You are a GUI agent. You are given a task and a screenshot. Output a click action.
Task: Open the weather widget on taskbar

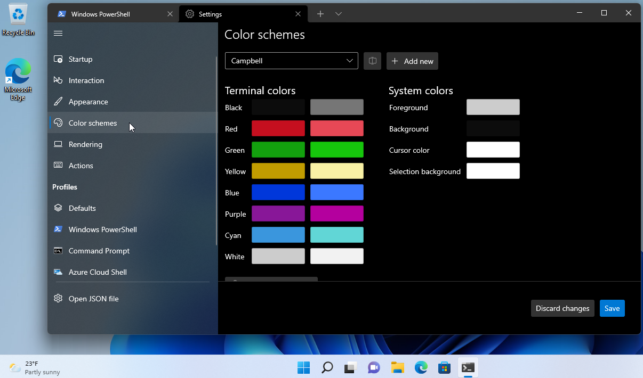(x=35, y=367)
